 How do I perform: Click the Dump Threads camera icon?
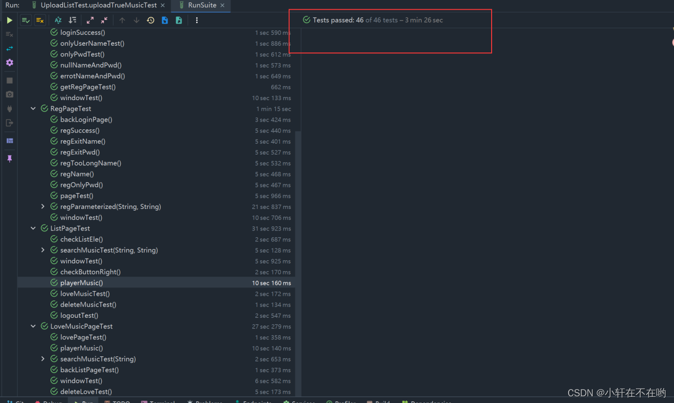click(9, 94)
